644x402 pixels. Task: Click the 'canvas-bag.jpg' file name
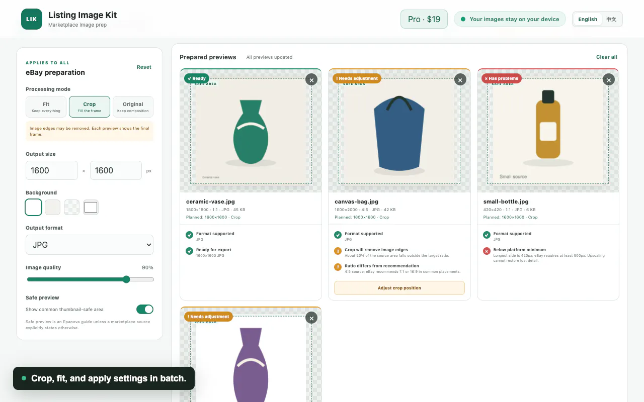point(357,202)
